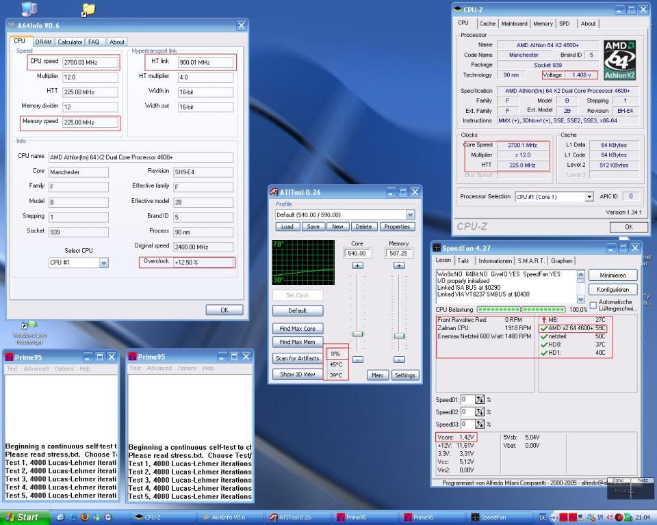This screenshot has width=657, height=525.
Task: Click the red tray icon beside the clock
Action: coord(619,517)
